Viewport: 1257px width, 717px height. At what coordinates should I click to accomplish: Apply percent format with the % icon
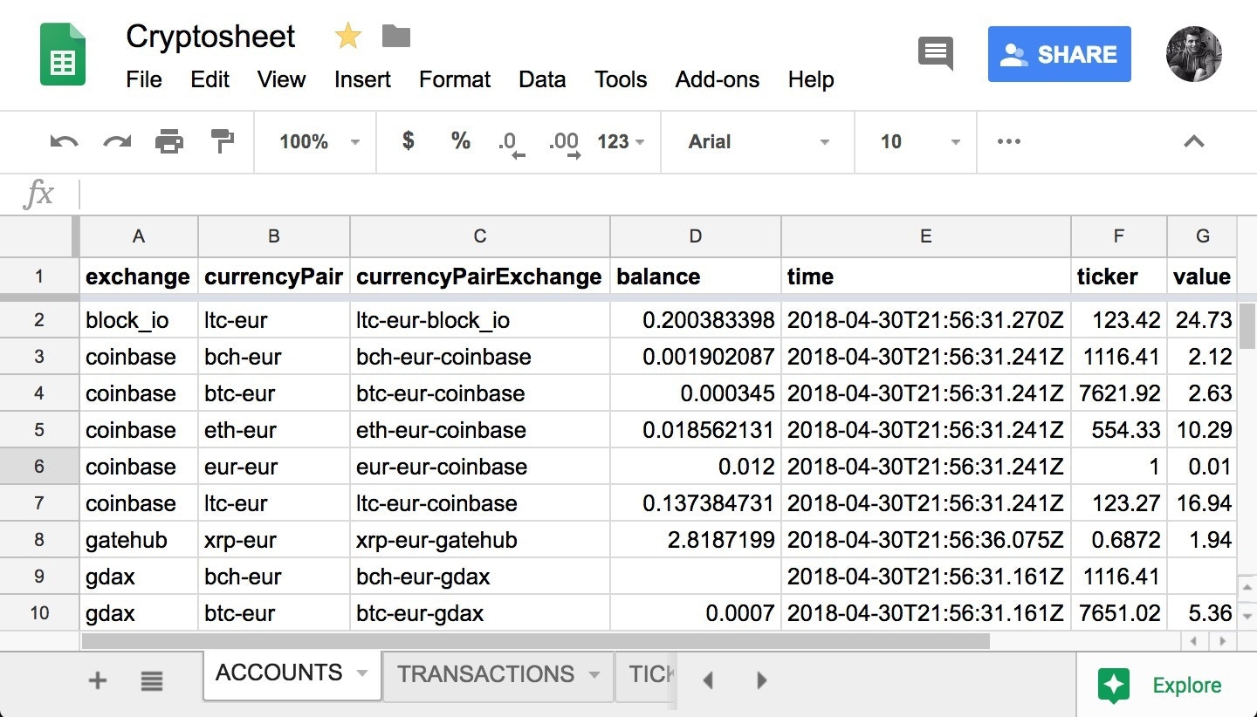[x=460, y=141]
